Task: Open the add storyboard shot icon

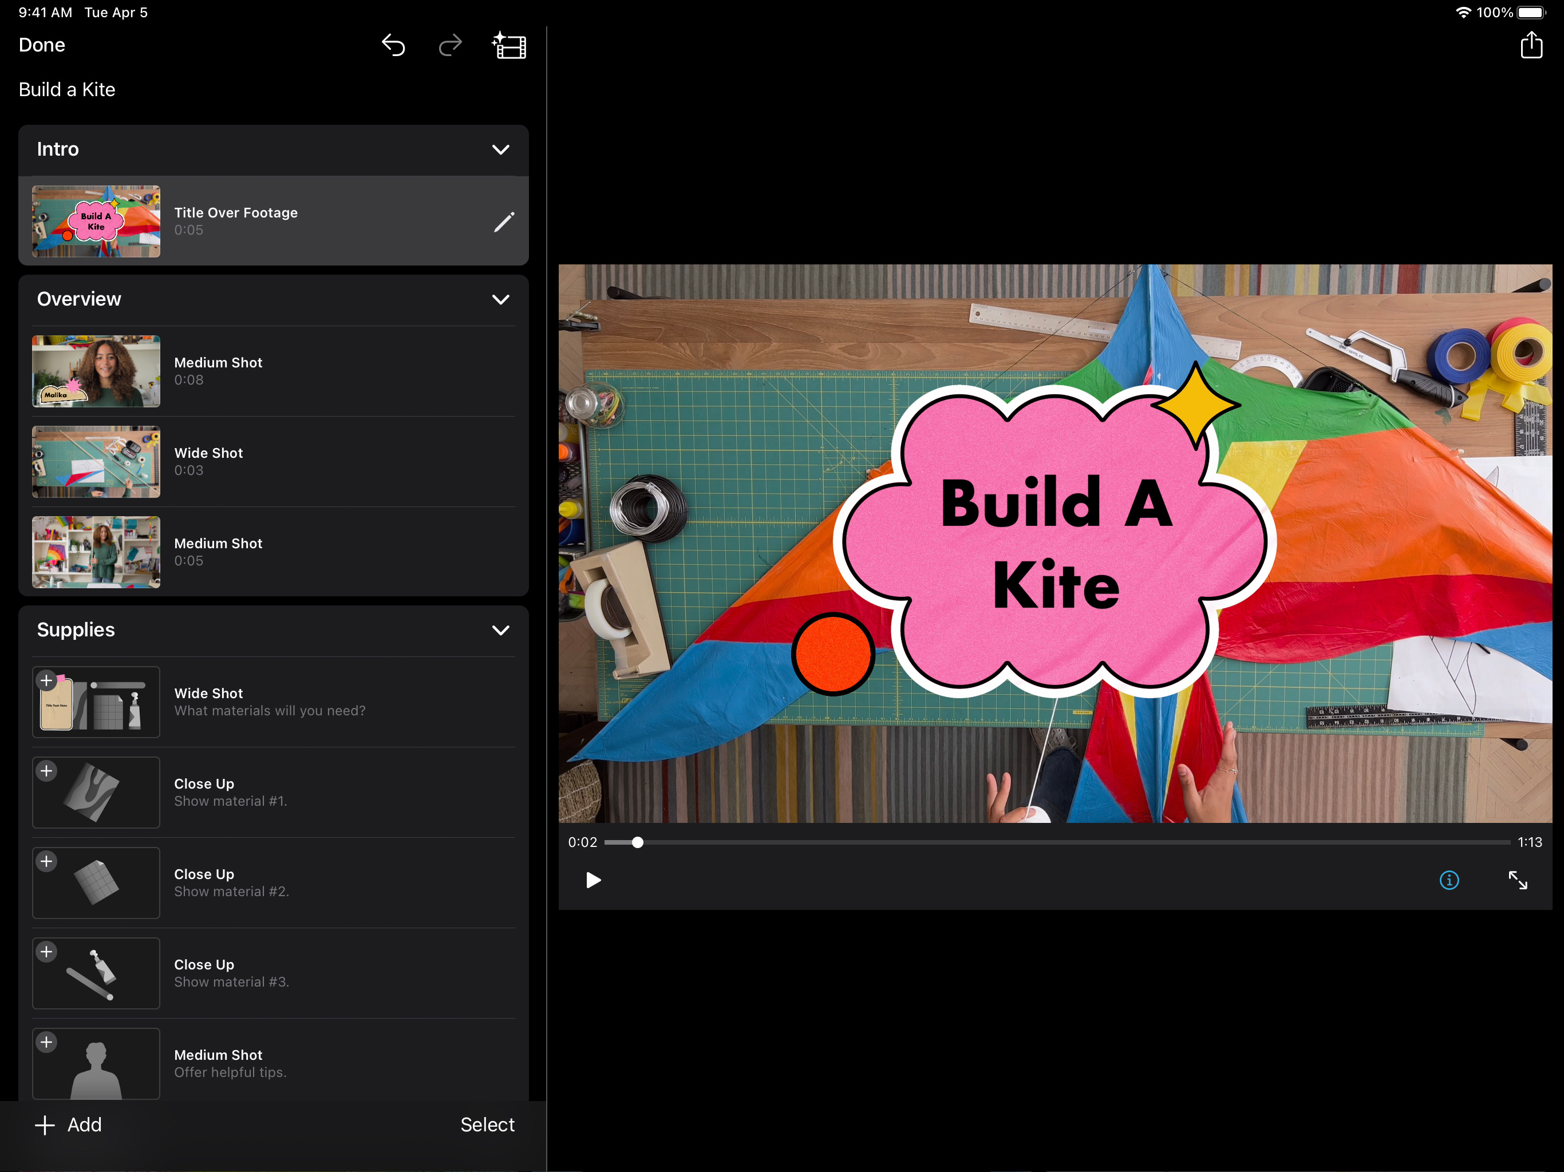Action: pos(509,46)
